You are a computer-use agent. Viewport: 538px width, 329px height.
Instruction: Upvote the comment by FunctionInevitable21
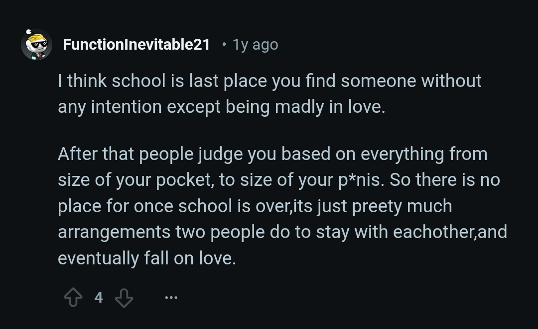[x=73, y=298]
